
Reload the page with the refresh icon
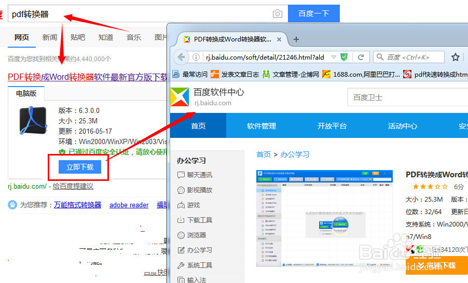[x=361, y=57]
